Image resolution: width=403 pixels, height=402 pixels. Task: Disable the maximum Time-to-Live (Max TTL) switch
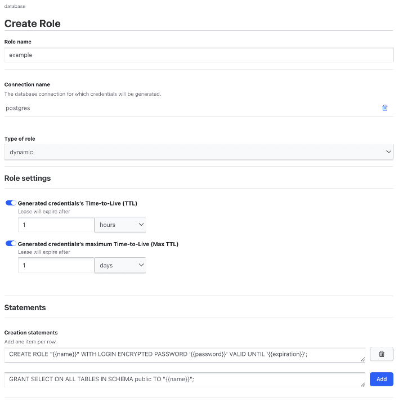[11, 244]
